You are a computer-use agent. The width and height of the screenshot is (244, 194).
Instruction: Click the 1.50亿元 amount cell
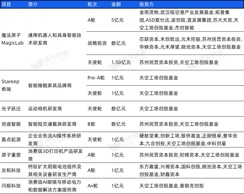121,62
